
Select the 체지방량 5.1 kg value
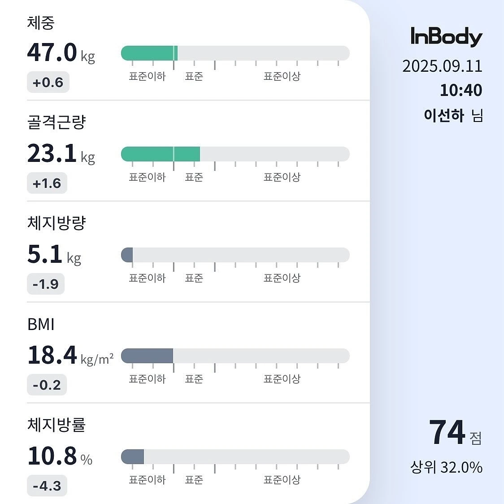54,255
